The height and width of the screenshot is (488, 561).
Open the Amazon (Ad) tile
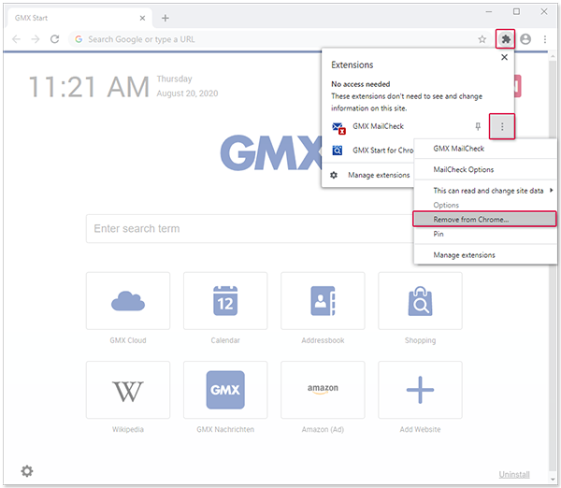click(x=323, y=390)
